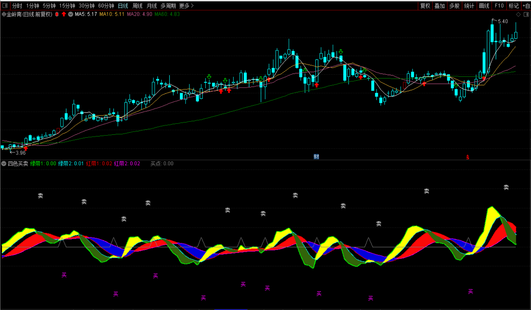531x310 pixels.
Task: Open F10 company info
Action: 499,6
